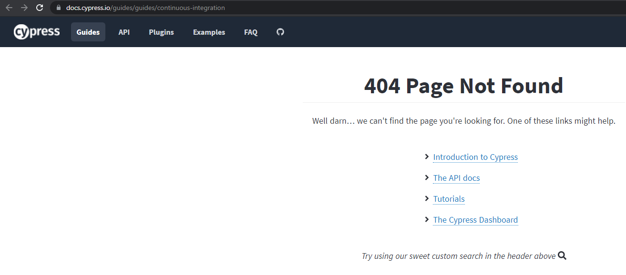626x275 pixels.
Task: Click the site security padlock icon
Action: [58, 8]
